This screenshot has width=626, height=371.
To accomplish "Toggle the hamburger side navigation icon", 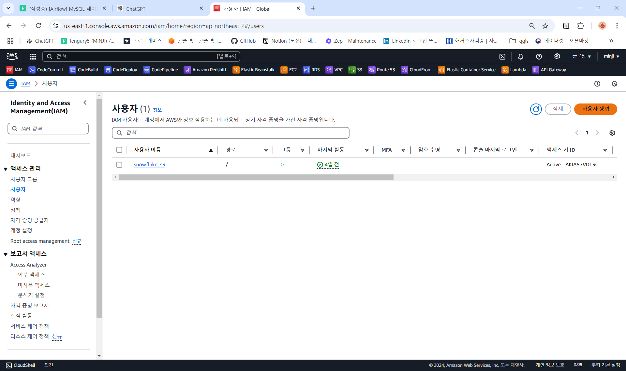I will point(11,84).
